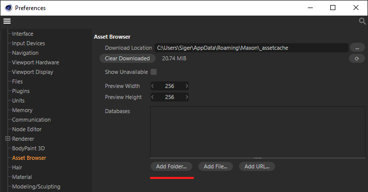368x192 pixels.
Task: Select Units preferences category
Action: [18, 101]
